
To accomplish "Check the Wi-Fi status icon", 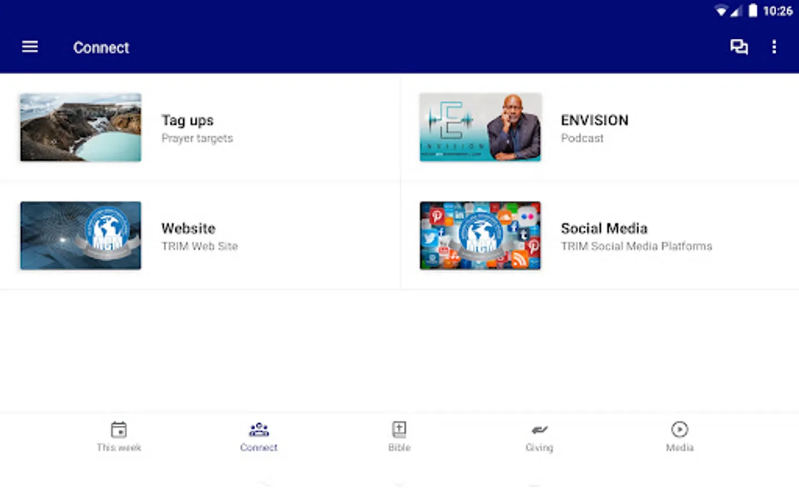I will click(721, 11).
